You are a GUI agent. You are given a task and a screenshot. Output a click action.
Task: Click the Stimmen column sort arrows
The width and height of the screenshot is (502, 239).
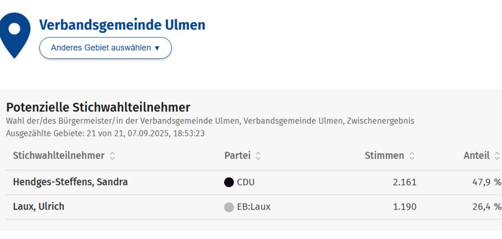coord(412,156)
